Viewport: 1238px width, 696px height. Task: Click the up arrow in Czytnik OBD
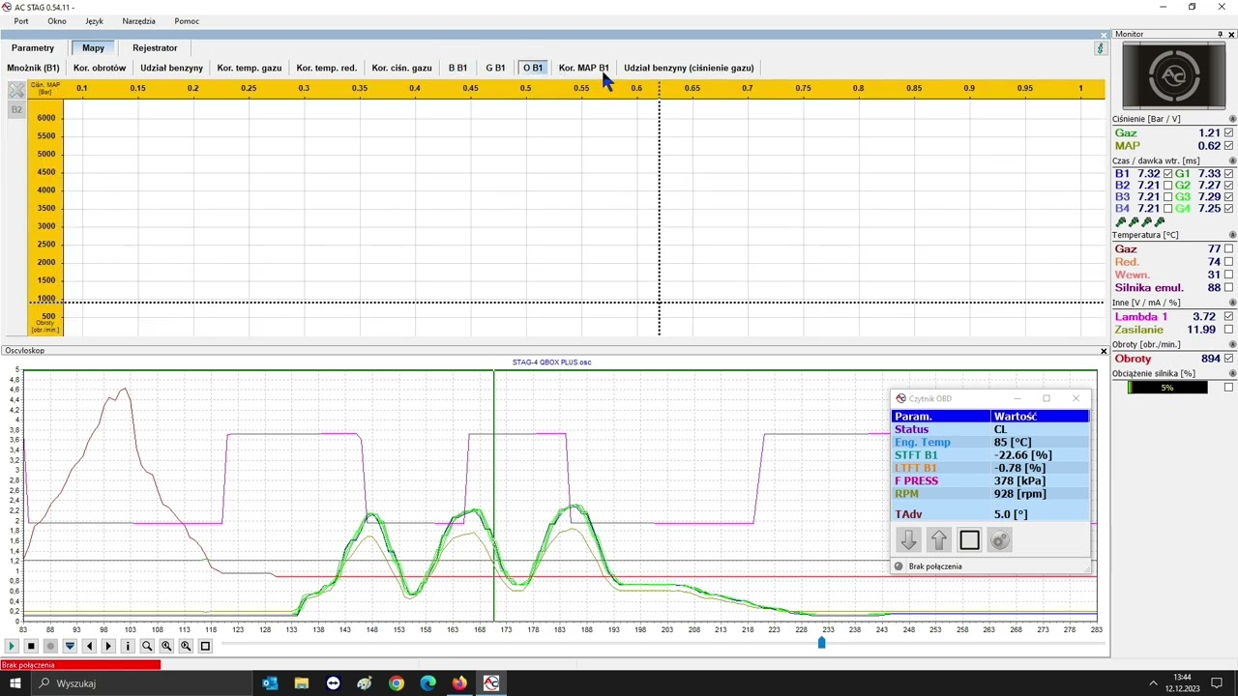click(x=938, y=540)
